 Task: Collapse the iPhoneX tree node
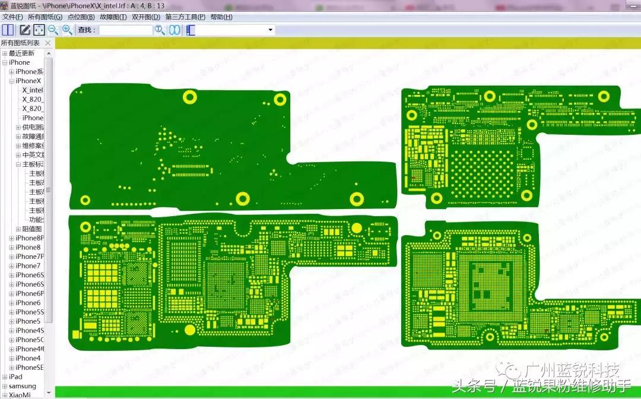click(x=12, y=81)
